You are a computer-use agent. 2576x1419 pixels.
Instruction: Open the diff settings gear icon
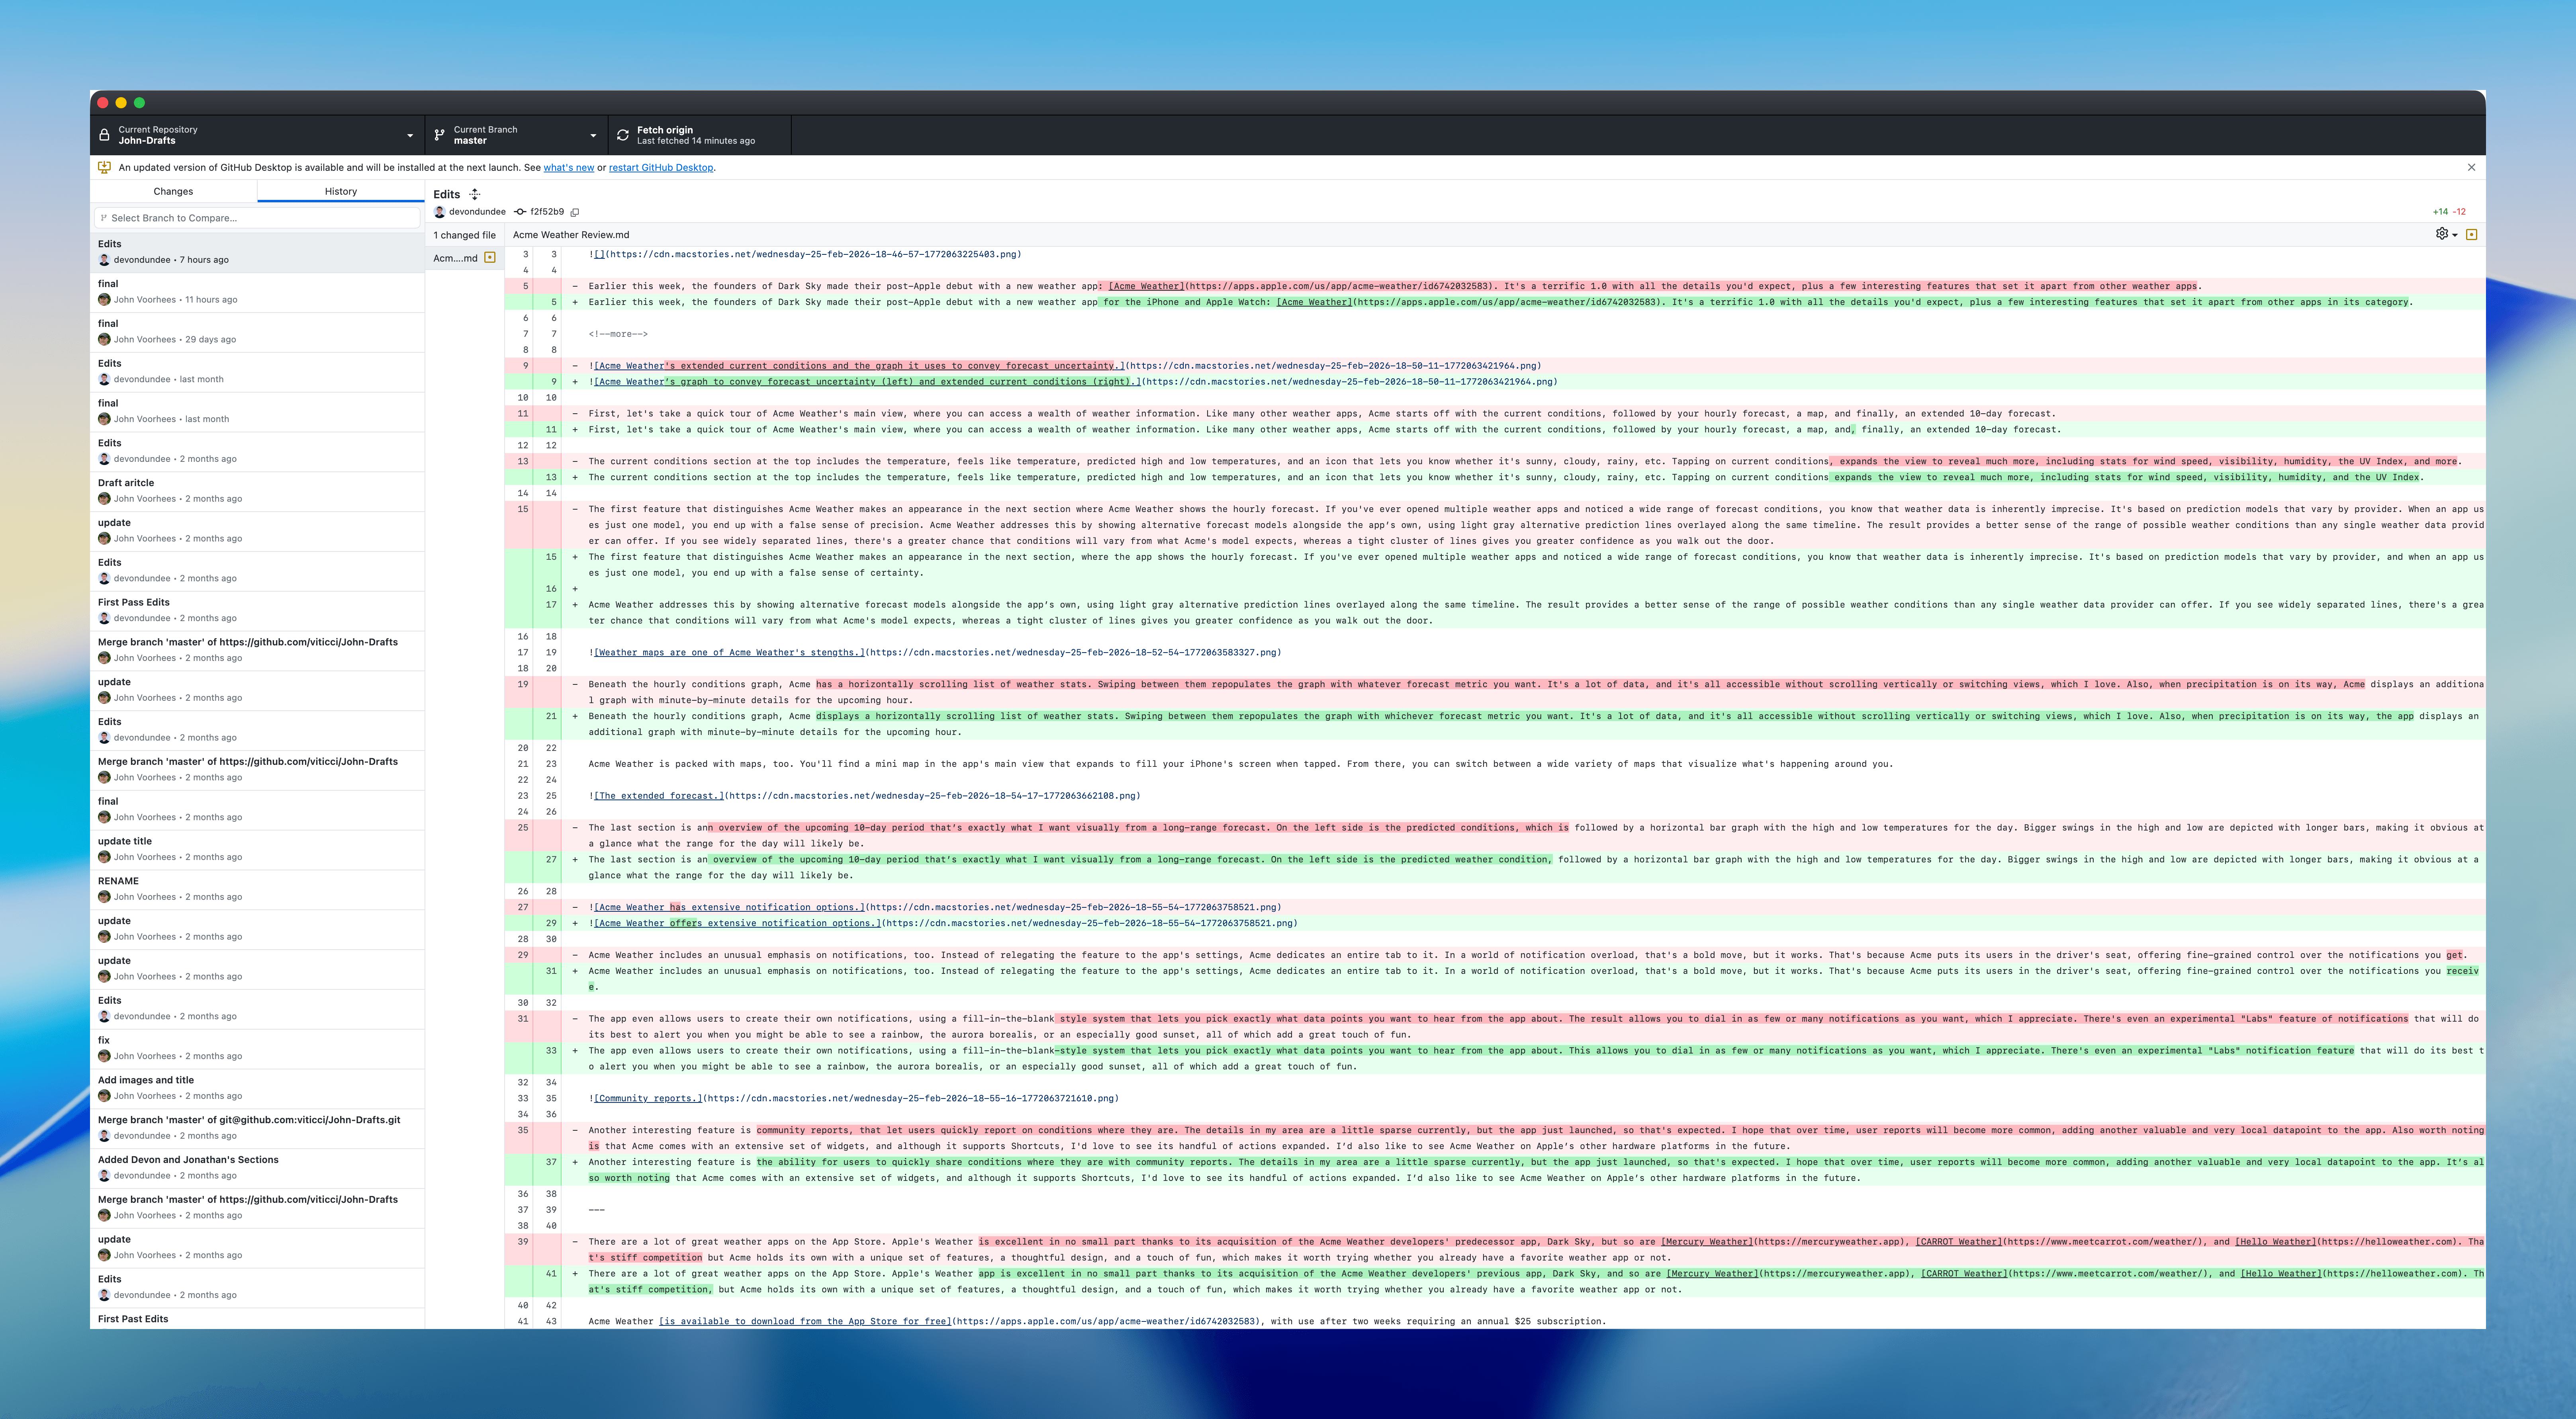[2442, 234]
